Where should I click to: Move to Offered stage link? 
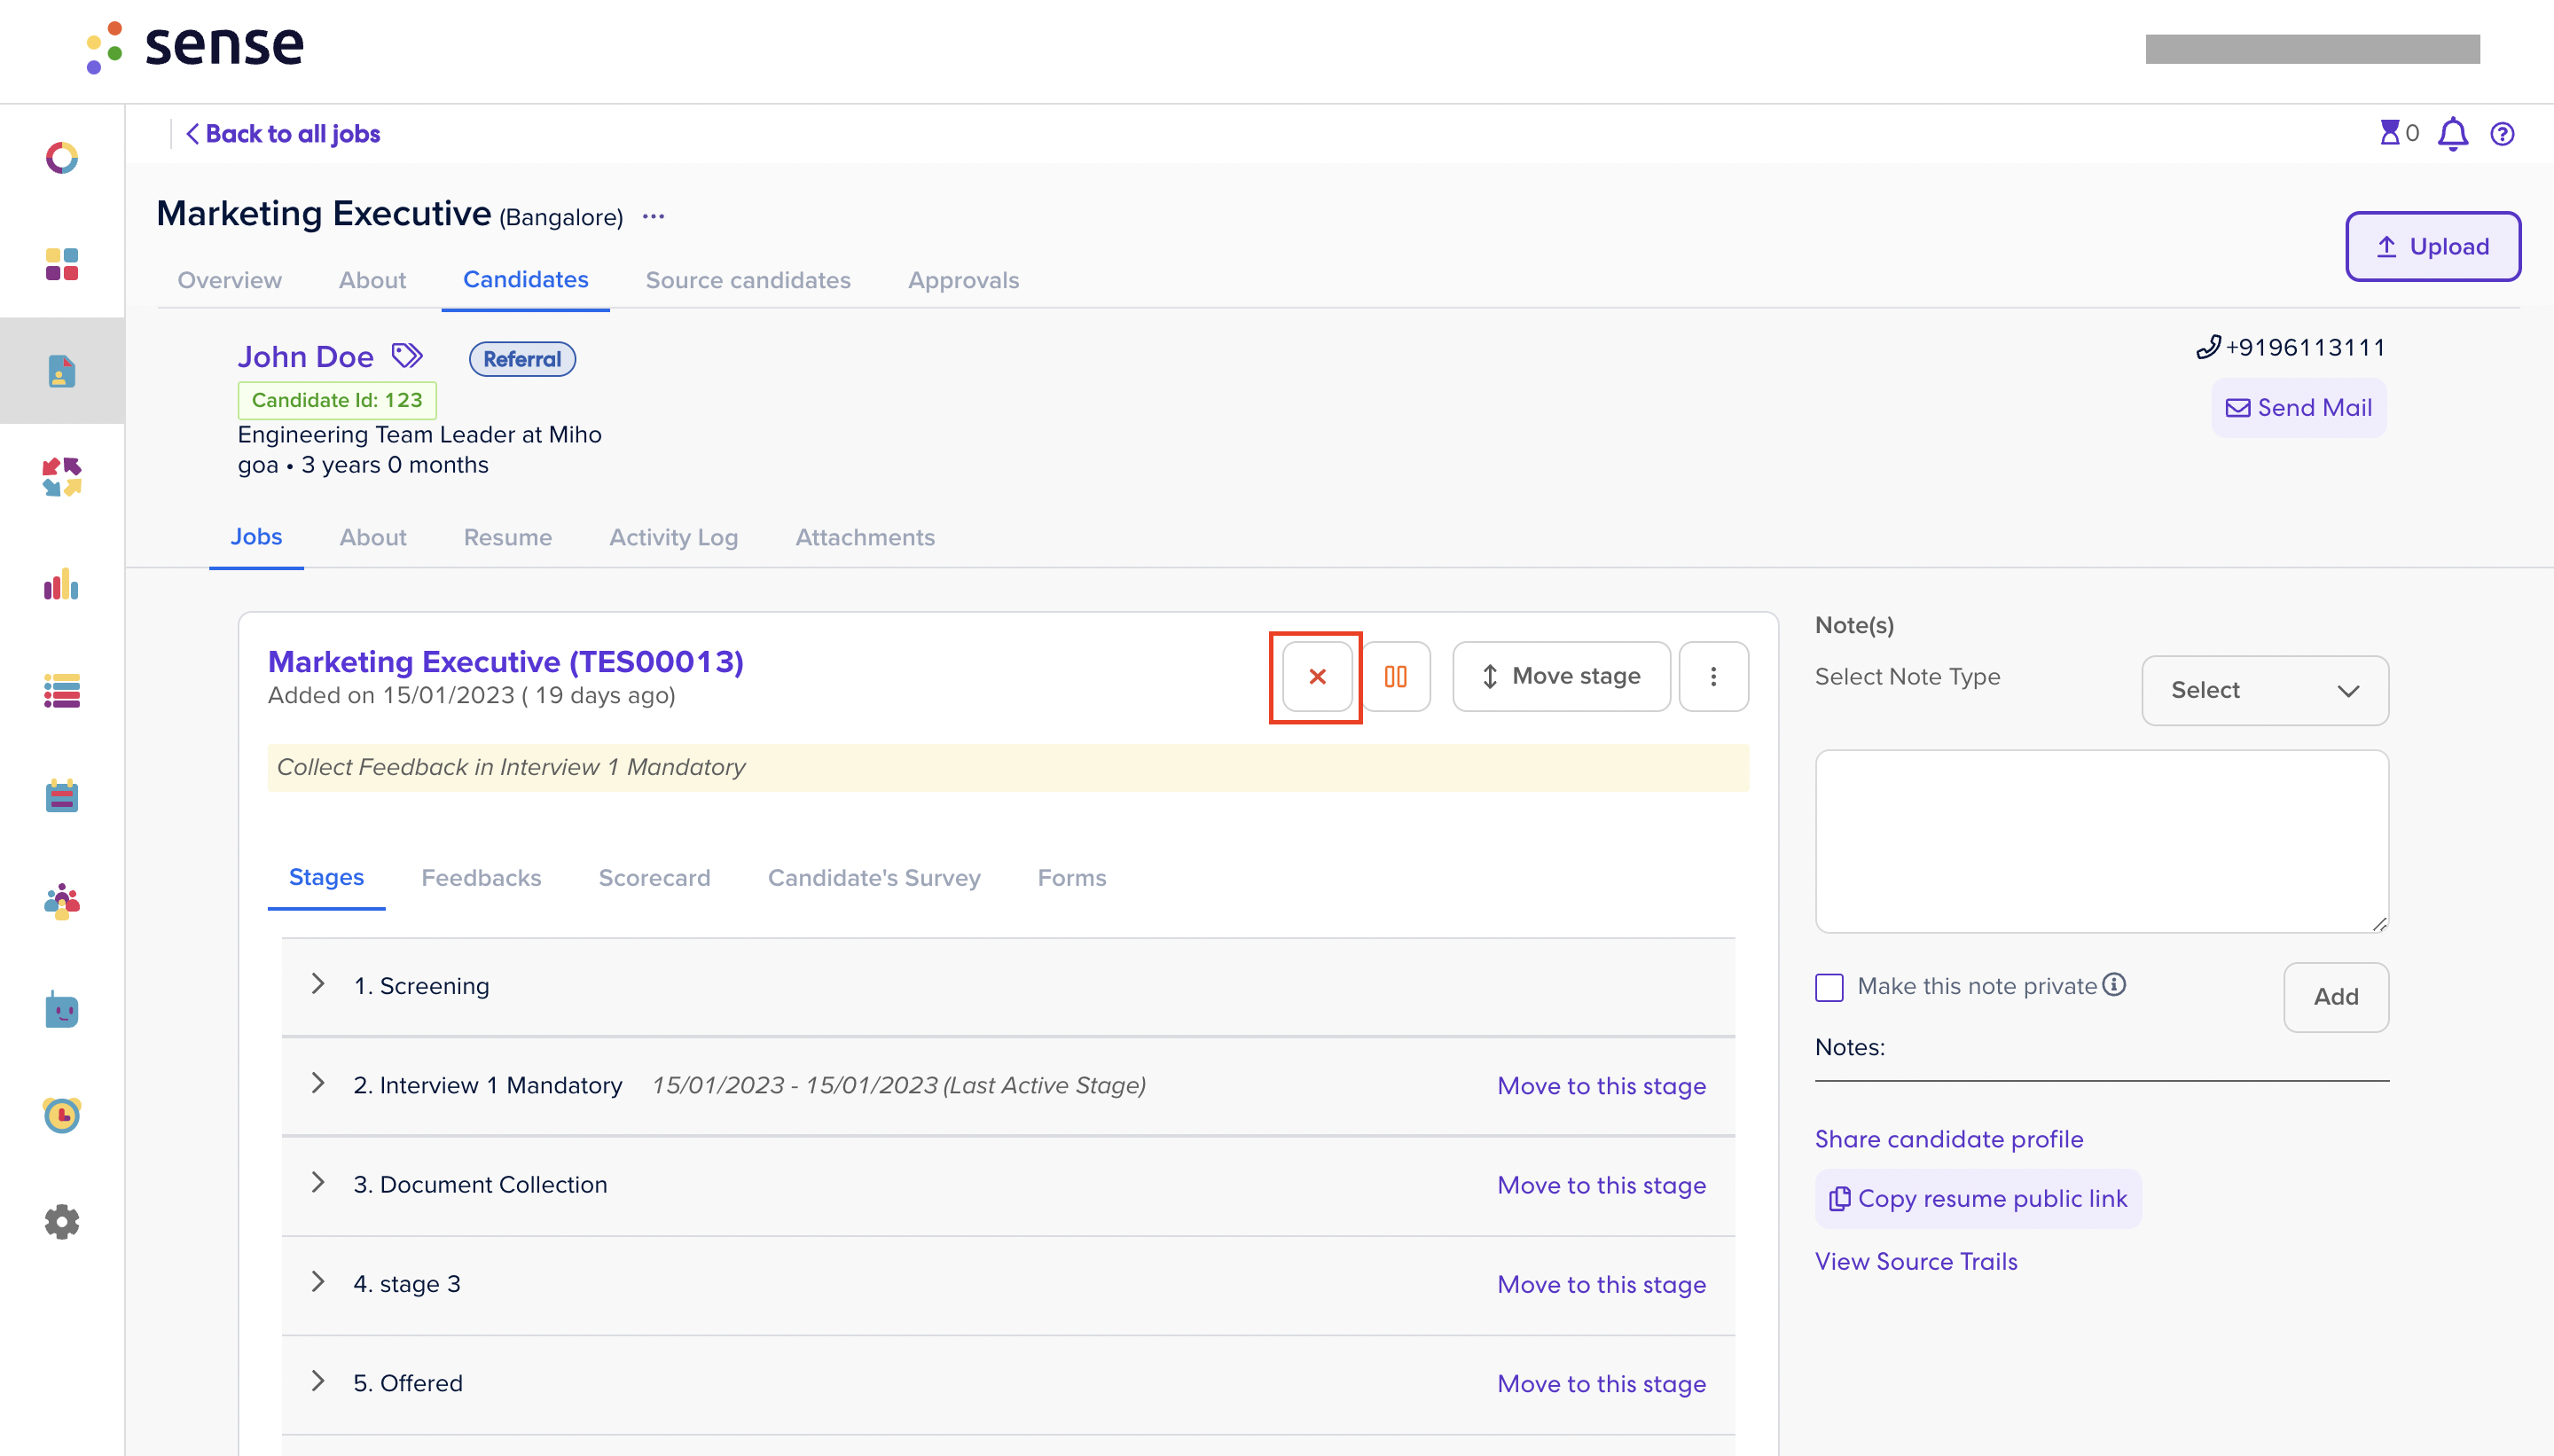click(1601, 1384)
